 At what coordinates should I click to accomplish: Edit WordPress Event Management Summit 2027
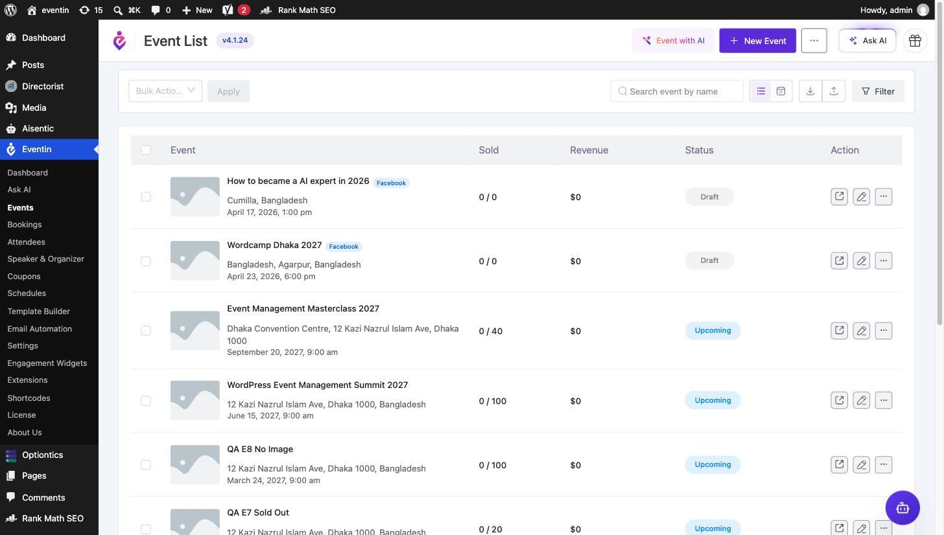(x=861, y=400)
